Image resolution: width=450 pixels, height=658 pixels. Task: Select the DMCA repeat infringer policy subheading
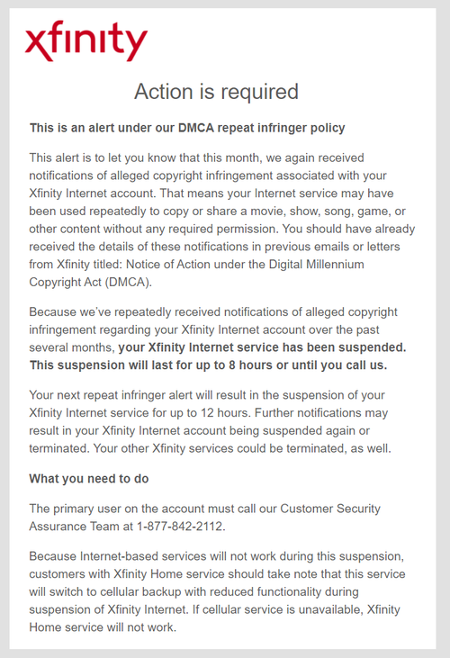pos(187,128)
